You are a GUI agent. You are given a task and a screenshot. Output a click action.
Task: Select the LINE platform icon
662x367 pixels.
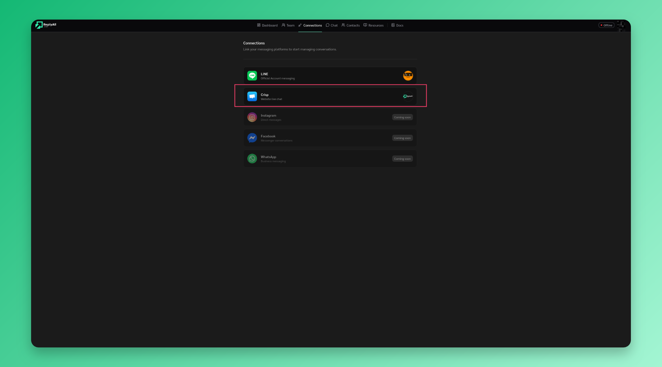(x=252, y=75)
